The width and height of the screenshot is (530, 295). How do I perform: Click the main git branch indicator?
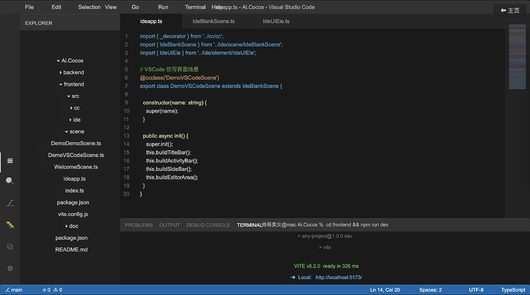[x=14, y=290]
